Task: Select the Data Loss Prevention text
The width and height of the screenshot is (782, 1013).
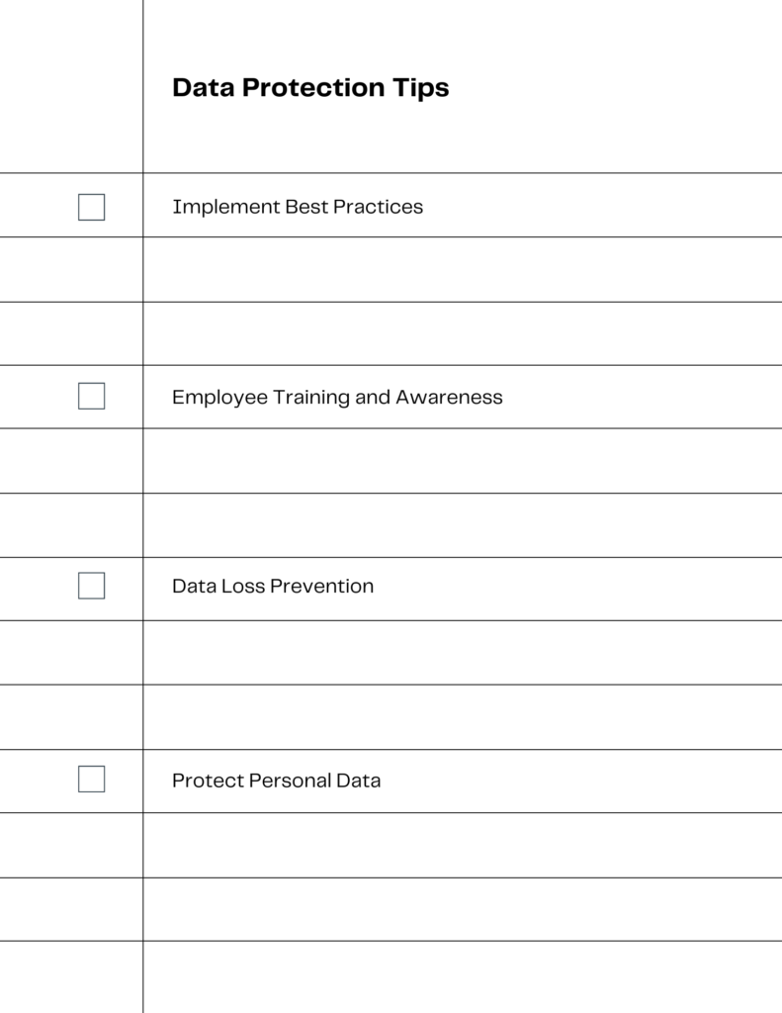Action: coord(273,586)
